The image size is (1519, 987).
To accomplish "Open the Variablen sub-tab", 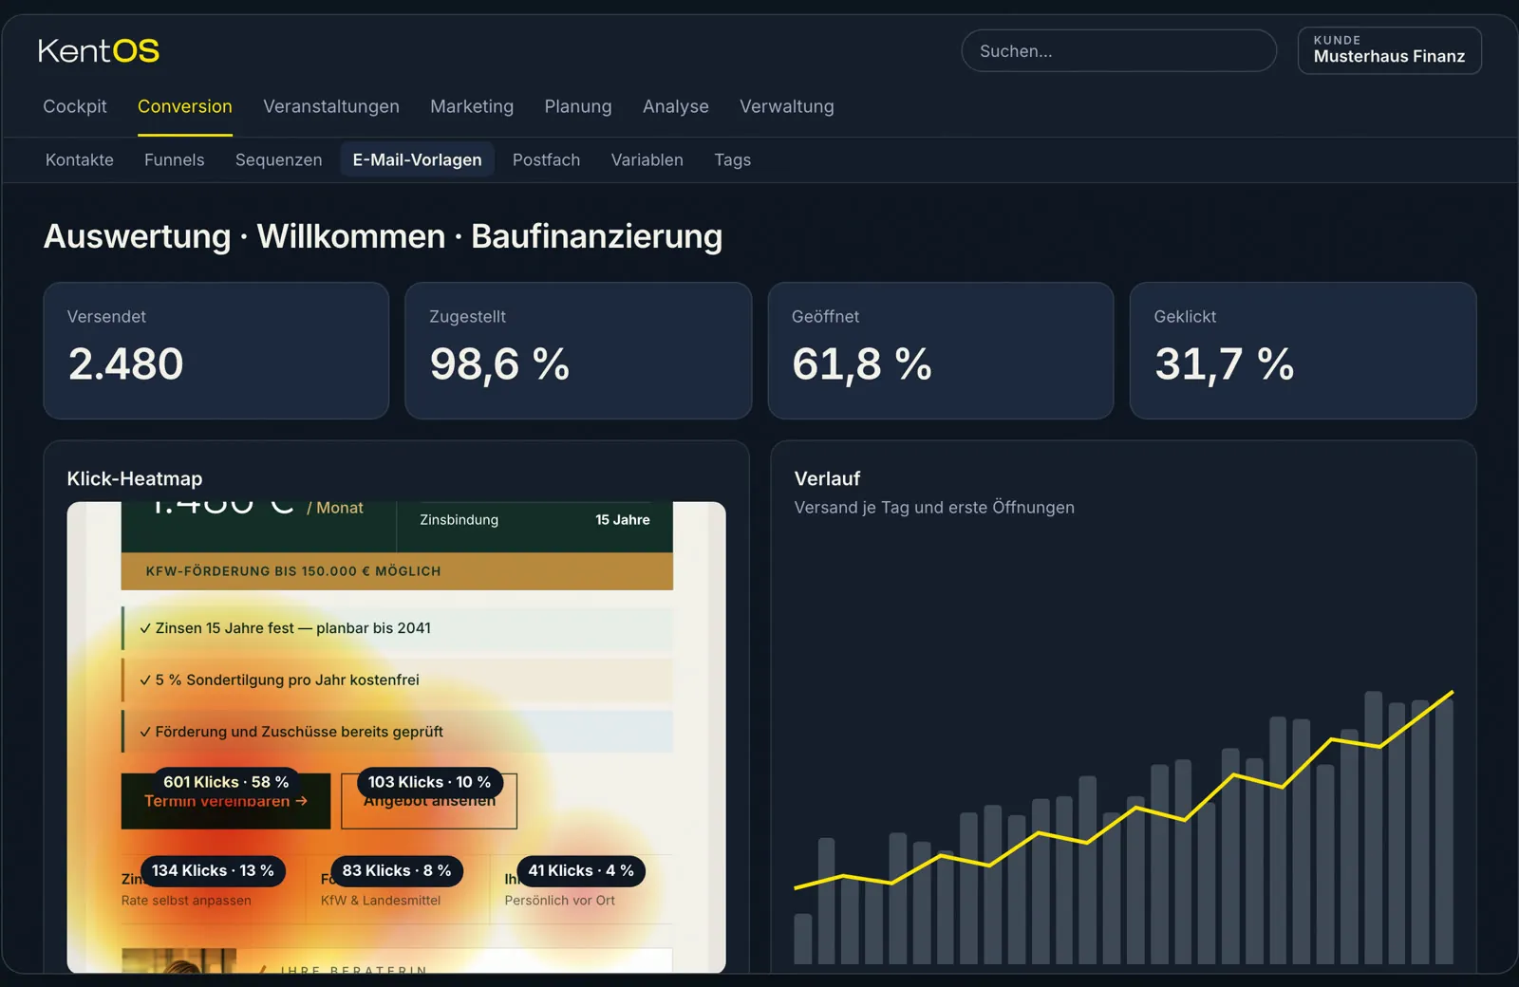I will click(647, 159).
